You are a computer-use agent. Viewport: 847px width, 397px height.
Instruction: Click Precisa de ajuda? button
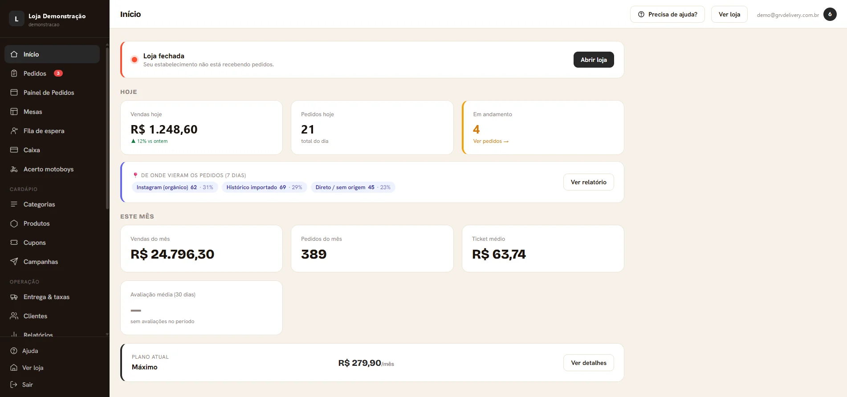[667, 14]
